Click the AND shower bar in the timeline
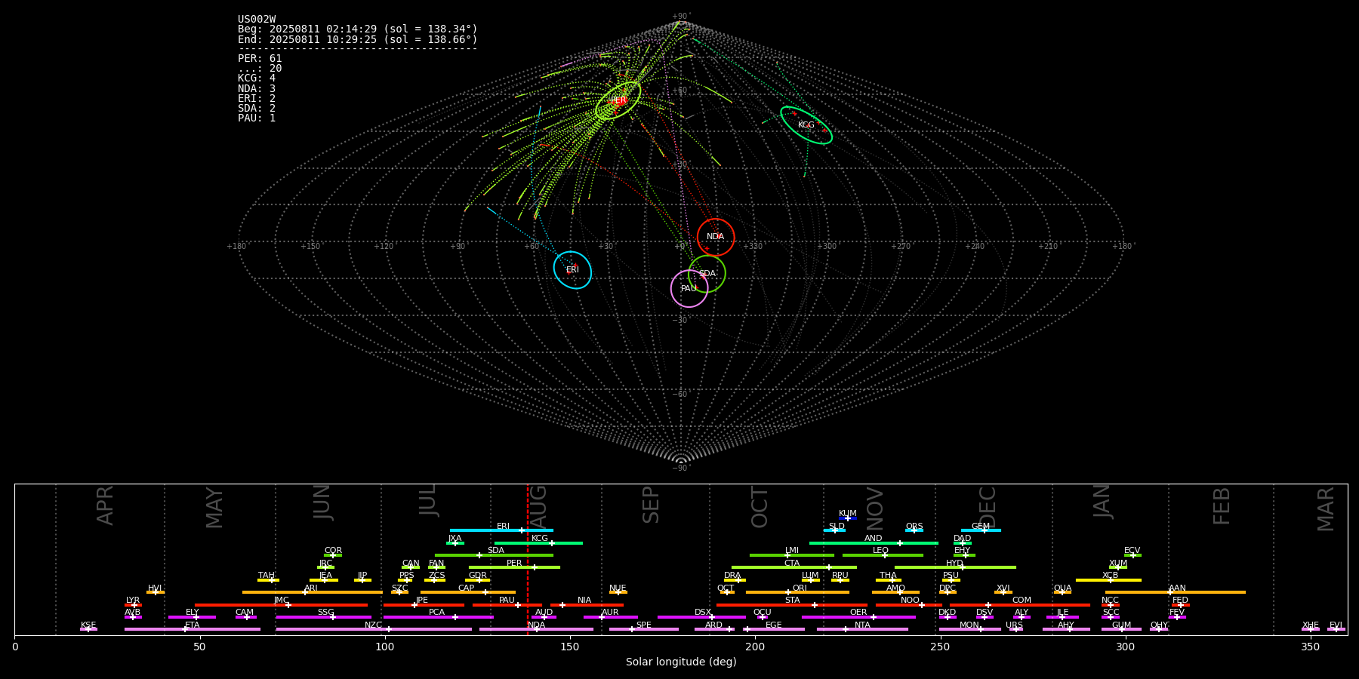Viewport: 1359px width, 679px height. 874,543
